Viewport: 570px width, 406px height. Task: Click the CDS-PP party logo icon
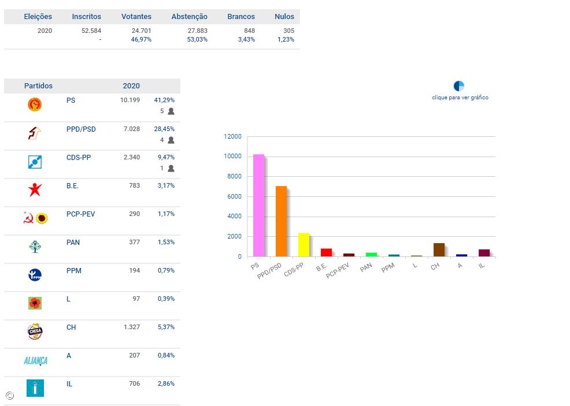(x=35, y=162)
